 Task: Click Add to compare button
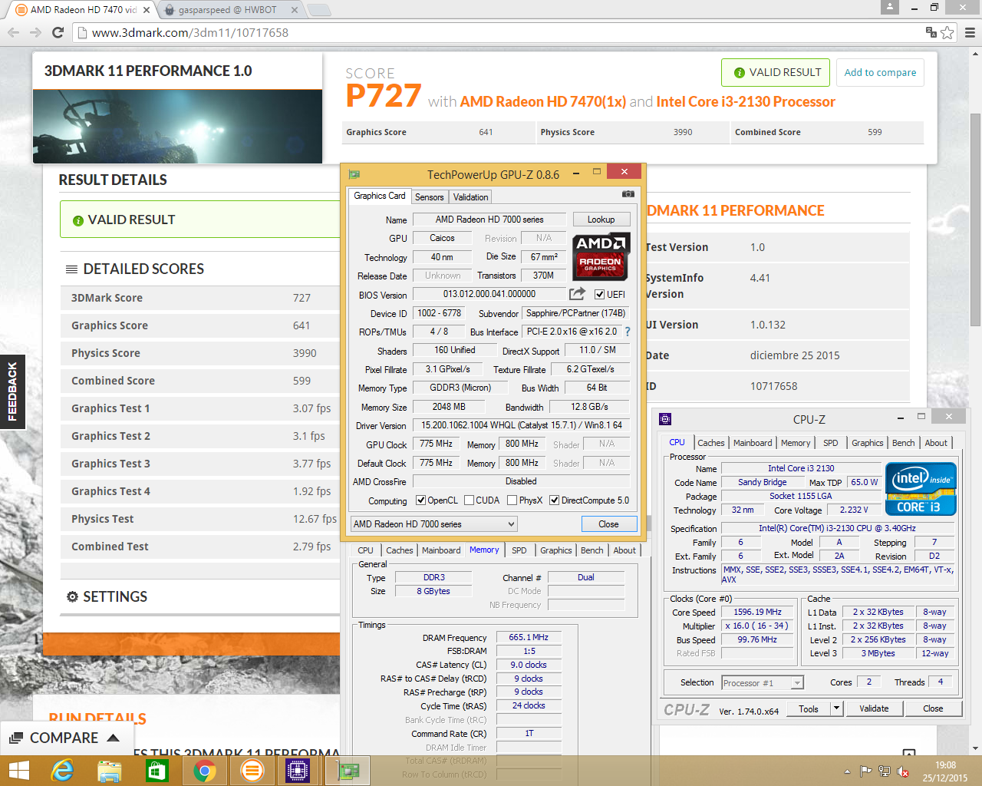coord(880,72)
